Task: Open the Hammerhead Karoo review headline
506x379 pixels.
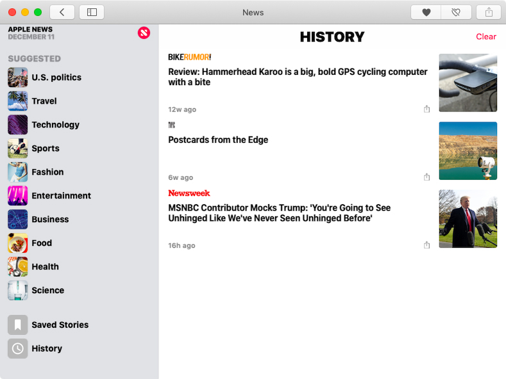Action: [x=298, y=77]
